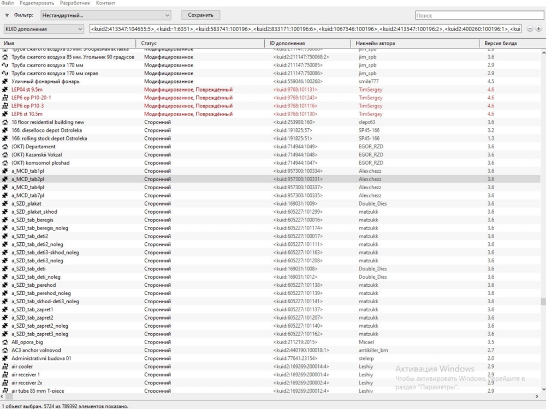546x409 pixels.
Task: Click the building icon for '18 floor residential building new'
Action: tap(5, 122)
